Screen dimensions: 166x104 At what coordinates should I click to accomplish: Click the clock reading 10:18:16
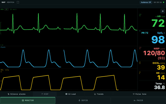point(157,2)
